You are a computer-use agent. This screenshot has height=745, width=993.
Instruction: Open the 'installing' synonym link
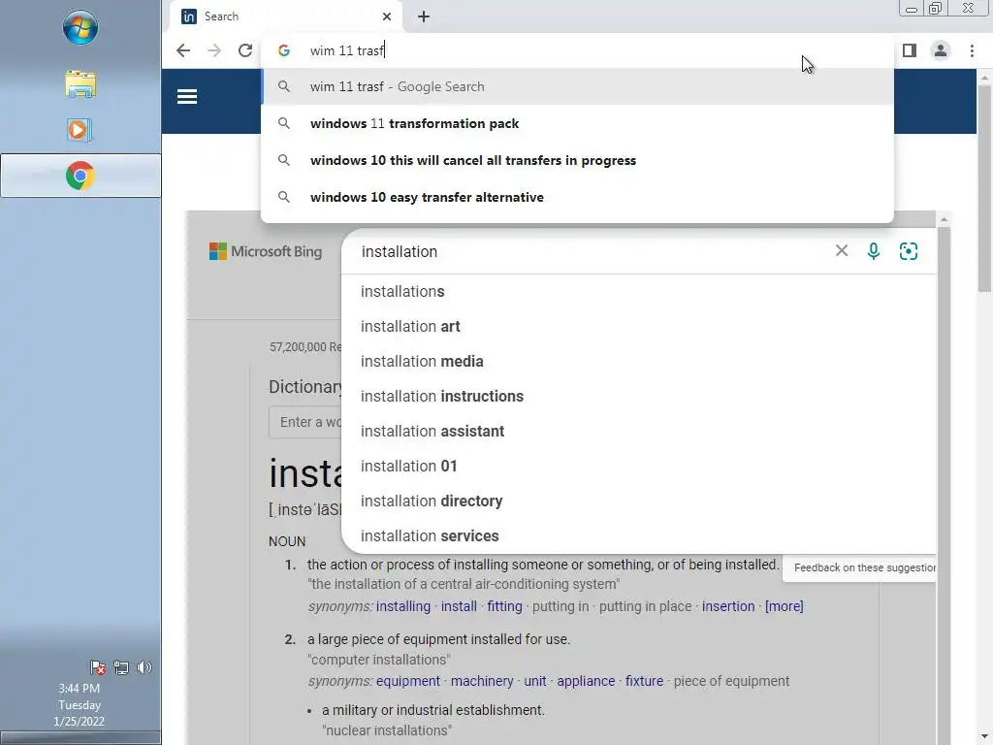[x=402, y=606]
